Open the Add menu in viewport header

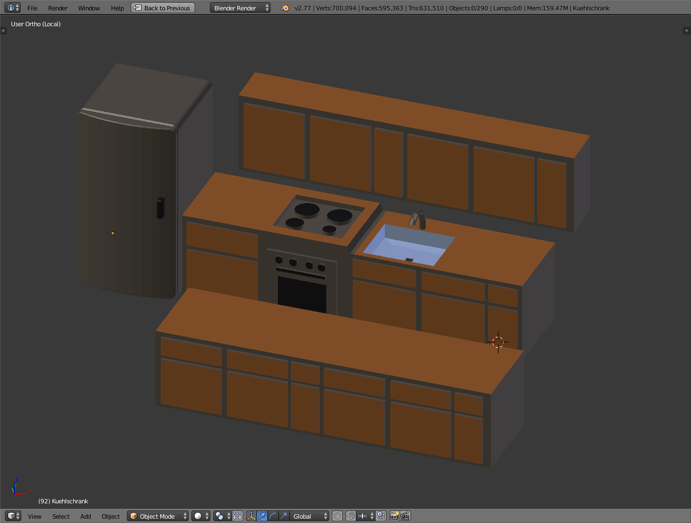pyautogui.click(x=85, y=516)
